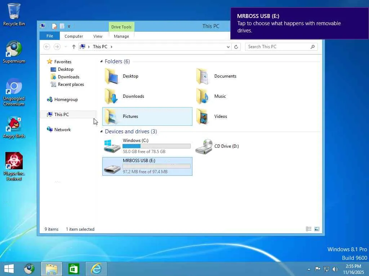369x276 pixels.
Task: Switch to Large icons view in status bar
Action: (317, 229)
